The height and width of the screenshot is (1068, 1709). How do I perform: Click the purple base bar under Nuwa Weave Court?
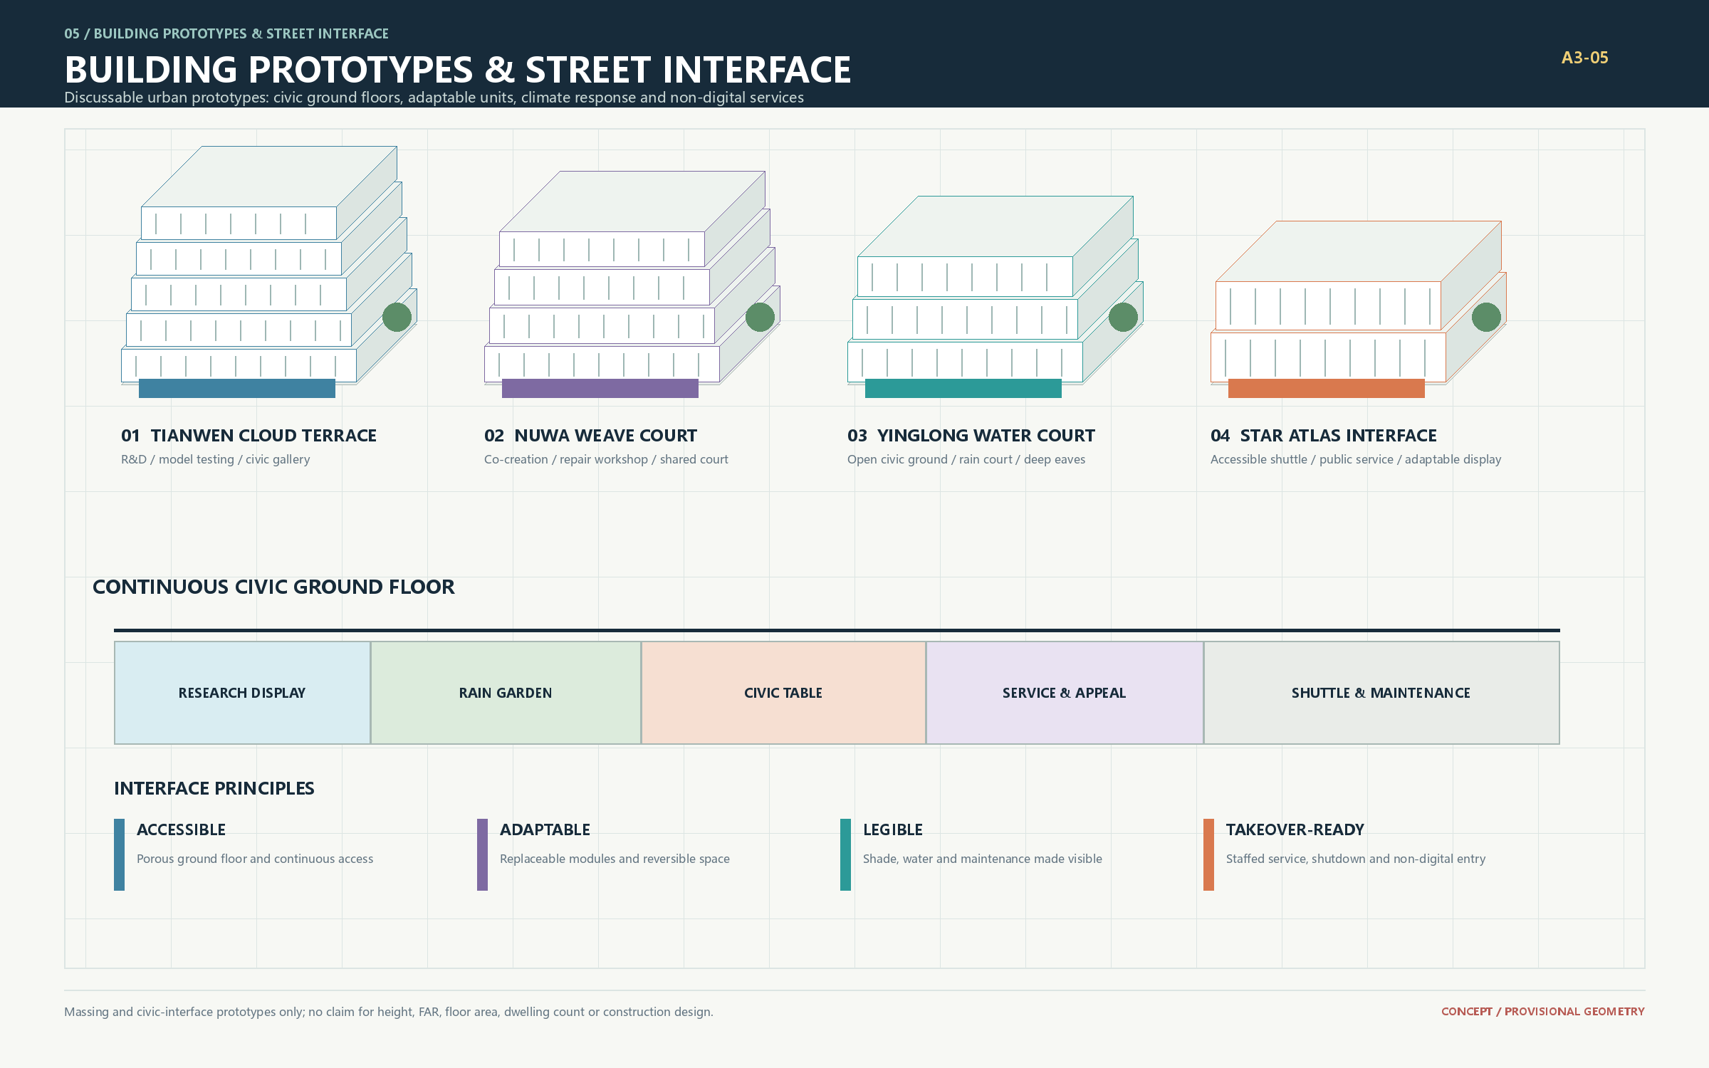pyautogui.click(x=600, y=388)
